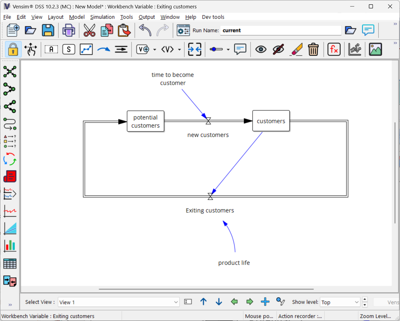Open the Model menu
Image resolution: width=400 pixels, height=321 pixels.
(x=77, y=17)
